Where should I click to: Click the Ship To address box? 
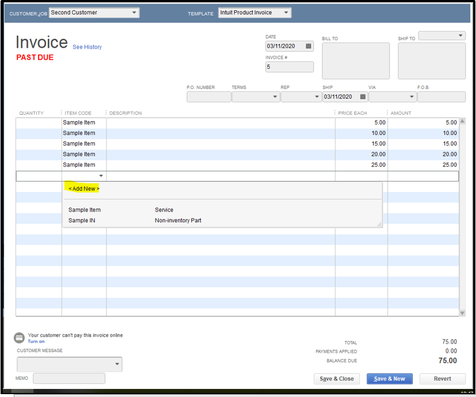point(431,61)
